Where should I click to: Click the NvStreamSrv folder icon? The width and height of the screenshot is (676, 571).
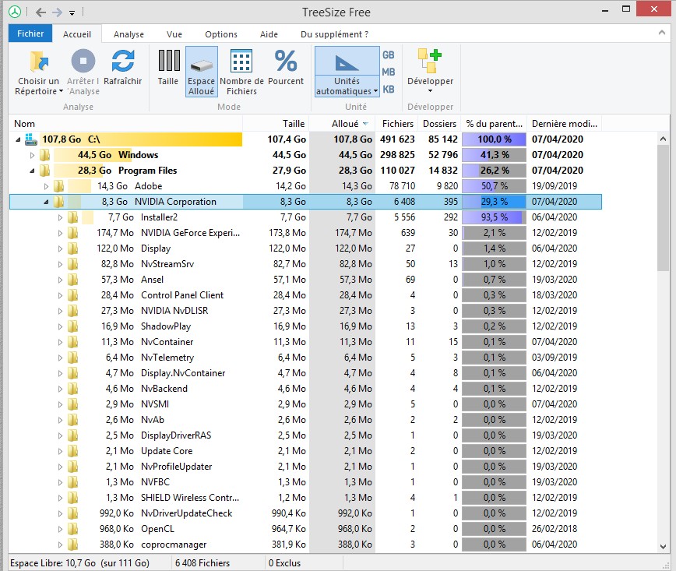pos(73,264)
